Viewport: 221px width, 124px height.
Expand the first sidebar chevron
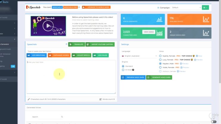[15, 23]
